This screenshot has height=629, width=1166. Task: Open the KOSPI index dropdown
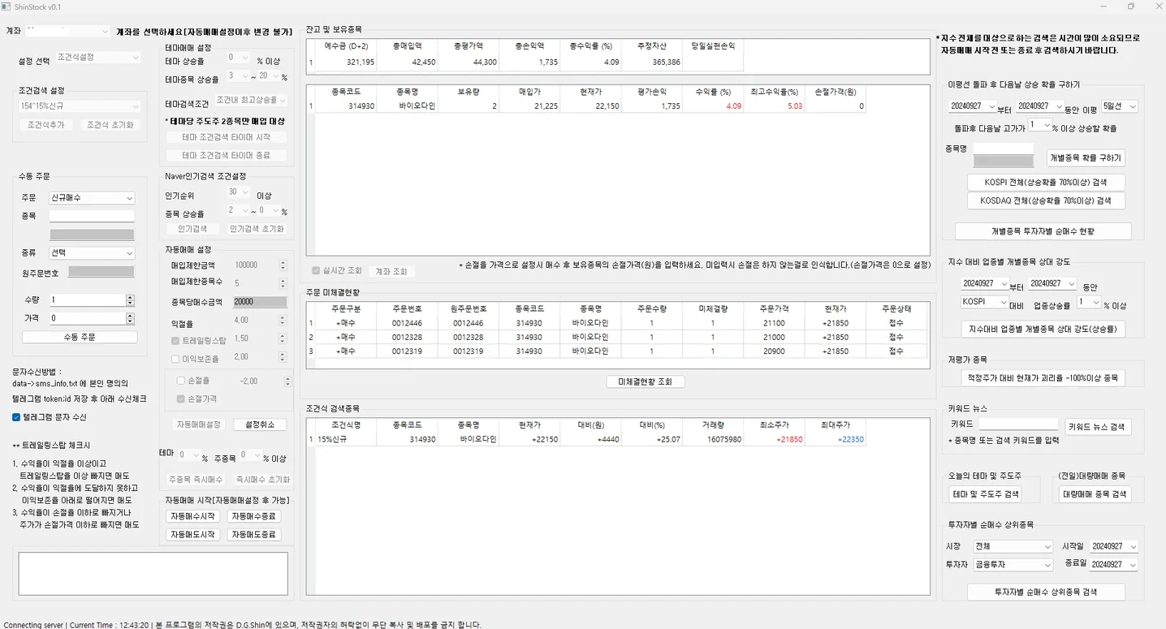[x=983, y=301]
